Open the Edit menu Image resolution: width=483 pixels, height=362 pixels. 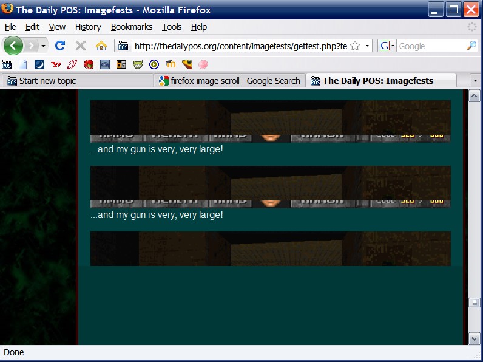[x=32, y=27]
